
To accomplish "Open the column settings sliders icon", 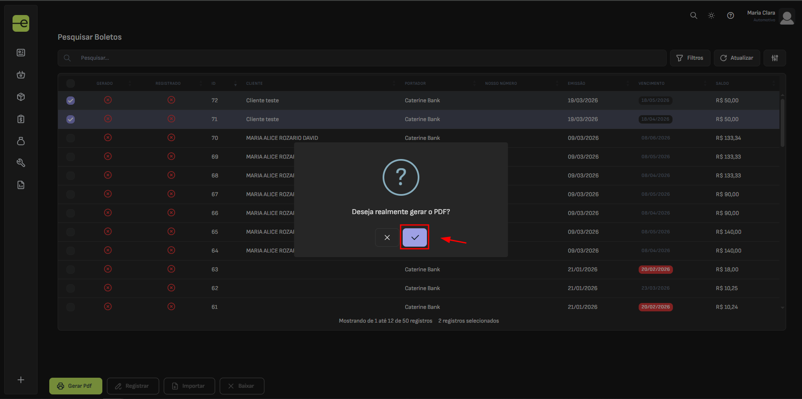I will tap(774, 58).
